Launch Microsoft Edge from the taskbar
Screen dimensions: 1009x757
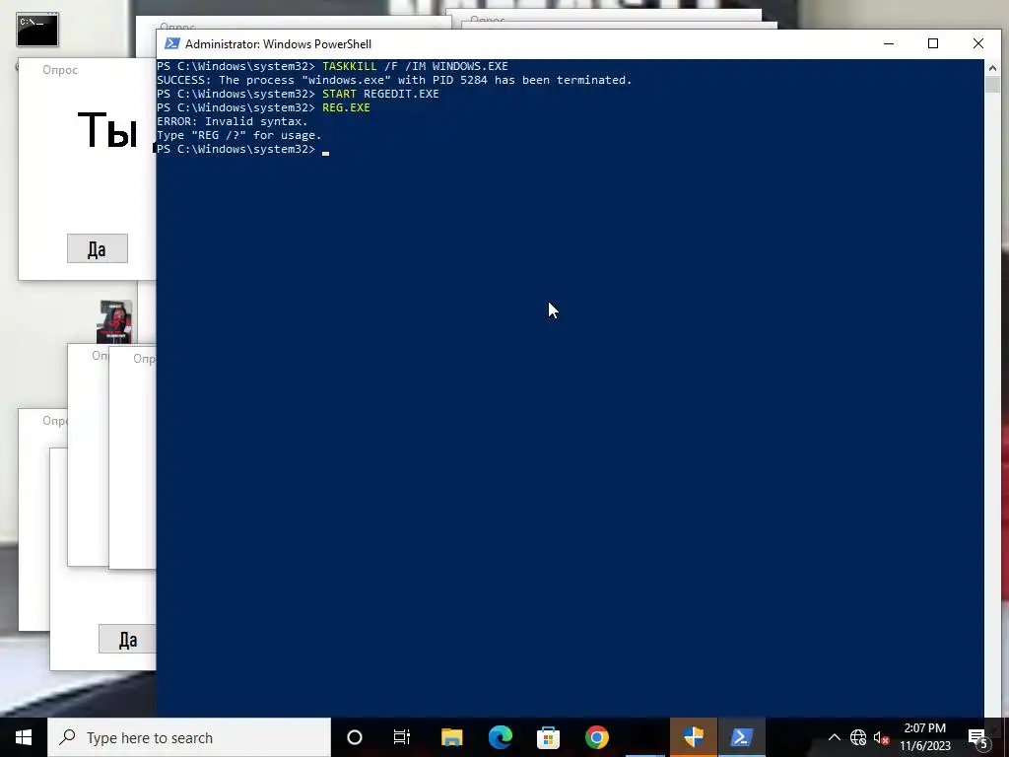click(500, 737)
